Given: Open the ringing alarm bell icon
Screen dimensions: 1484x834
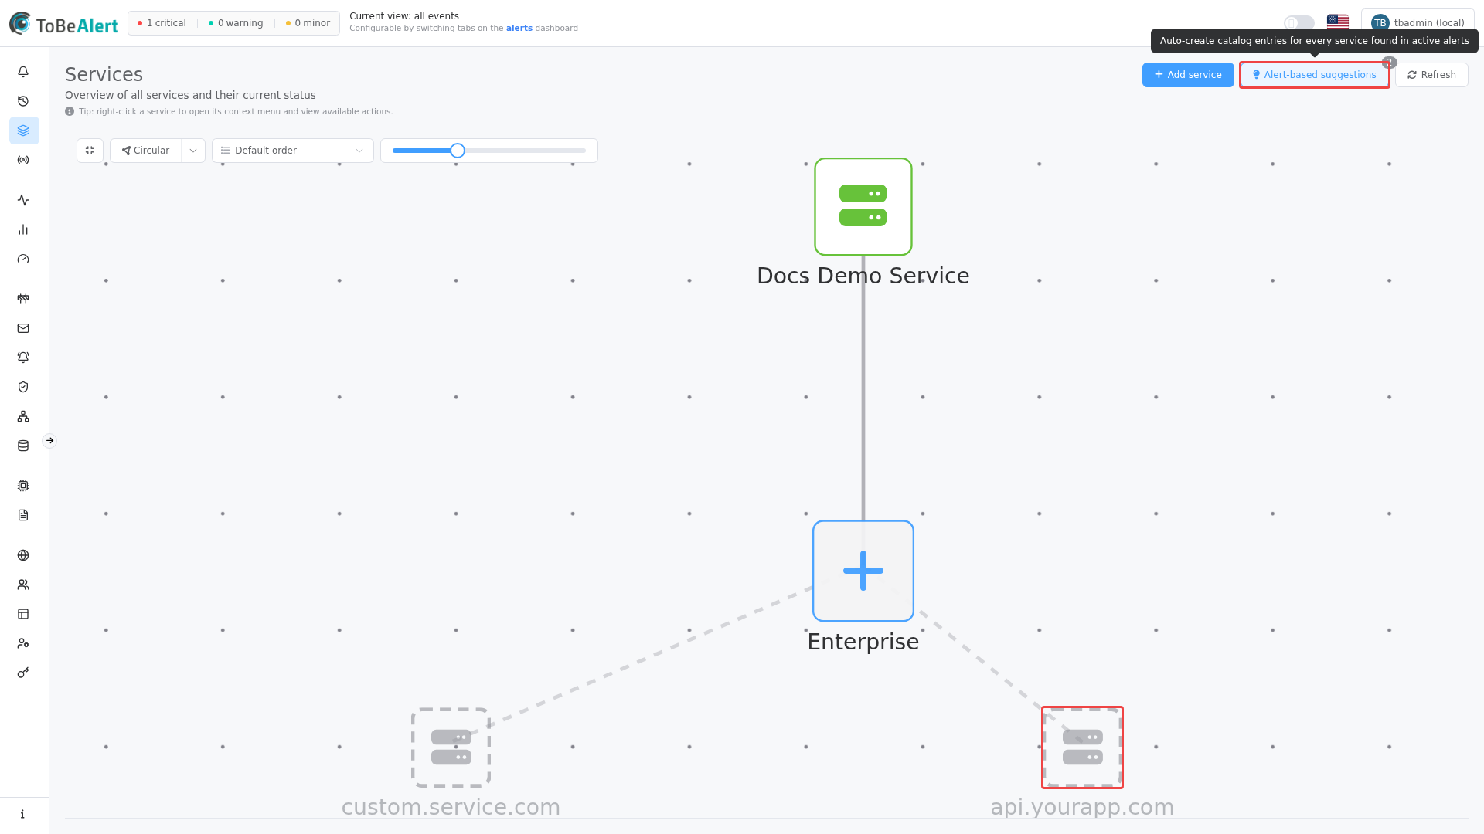Looking at the screenshot, I should pos(23,358).
